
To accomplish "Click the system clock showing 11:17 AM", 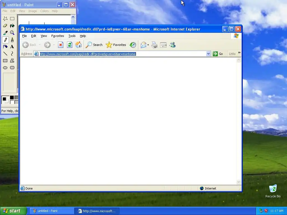I will pos(277,211).
